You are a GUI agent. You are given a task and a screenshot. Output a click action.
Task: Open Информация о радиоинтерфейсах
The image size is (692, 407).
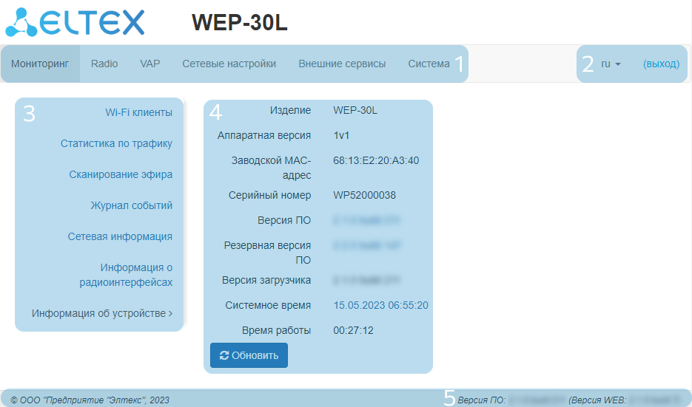(x=127, y=275)
